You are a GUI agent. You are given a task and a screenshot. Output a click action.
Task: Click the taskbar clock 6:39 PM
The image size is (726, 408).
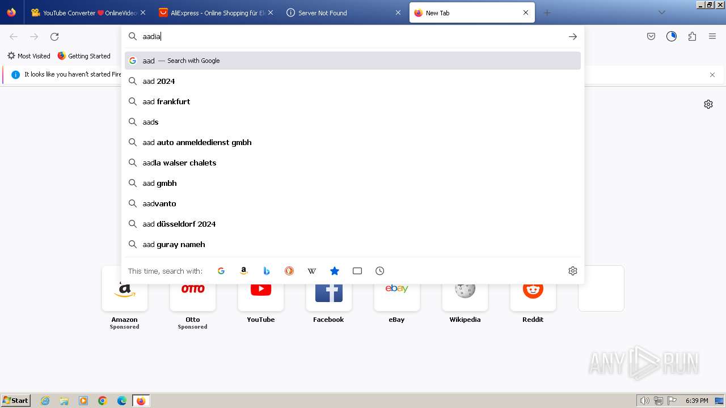click(x=697, y=401)
